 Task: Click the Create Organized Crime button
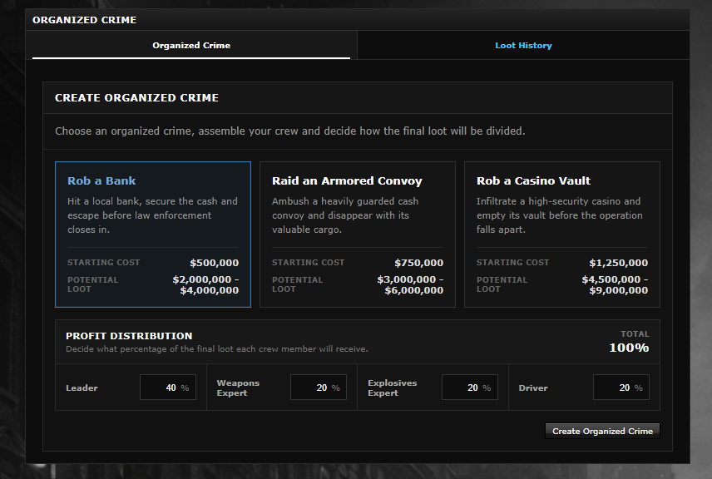[602, 431]
